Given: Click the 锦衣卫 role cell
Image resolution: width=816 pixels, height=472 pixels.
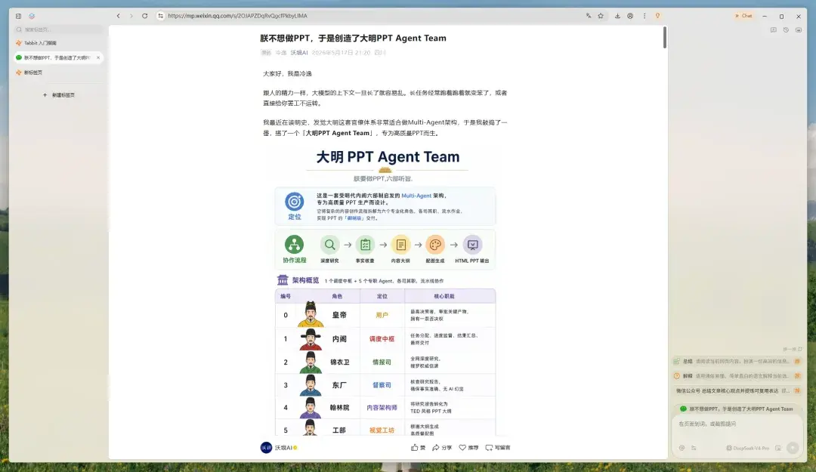Looking at the screenshot, I should pos(339,362).
